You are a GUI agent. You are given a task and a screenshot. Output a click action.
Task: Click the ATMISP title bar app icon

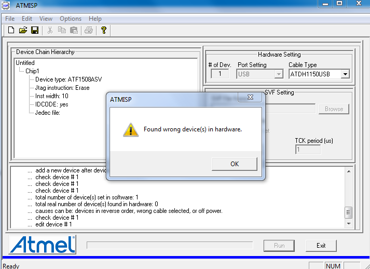tap(5, 5)
